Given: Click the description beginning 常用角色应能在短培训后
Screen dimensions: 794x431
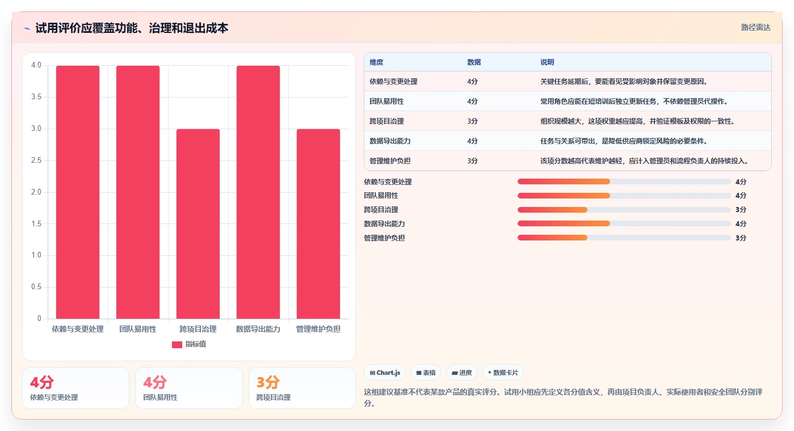Looking at the screenshot, I should click(634, 102).
